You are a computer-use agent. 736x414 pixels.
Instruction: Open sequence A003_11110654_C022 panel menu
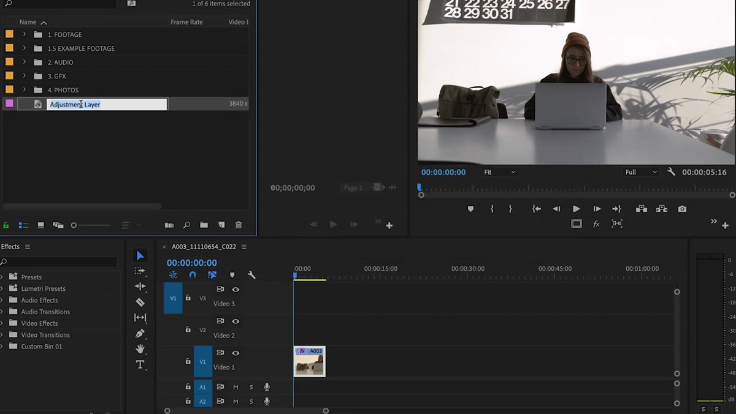pyautogui.click(x=244, y=247)
